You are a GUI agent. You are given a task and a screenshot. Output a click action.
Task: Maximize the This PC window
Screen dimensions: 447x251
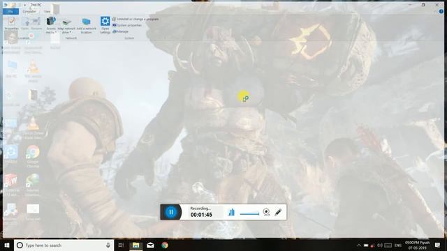pyautogui.click(x=423, y=5)
